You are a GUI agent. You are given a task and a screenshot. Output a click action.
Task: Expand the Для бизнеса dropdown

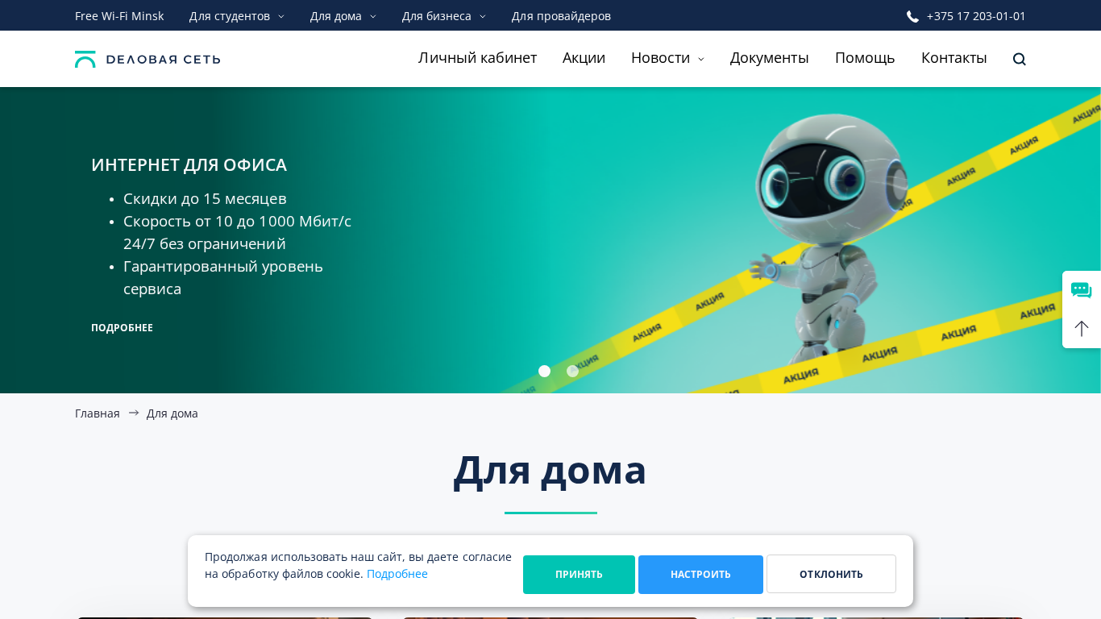click(x=444, y=16)
